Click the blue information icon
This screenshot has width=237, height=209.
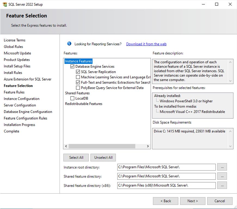69,44
